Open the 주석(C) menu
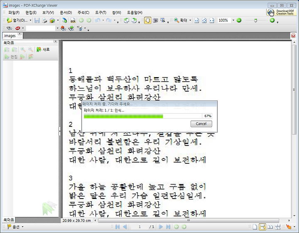299x233 pixels. click(x=83, y=12)
